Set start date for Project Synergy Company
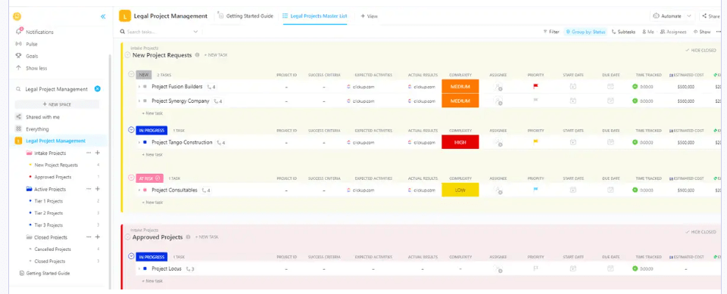Image resolution: width=727 pixels, height=294 pixels. [573, 101]
